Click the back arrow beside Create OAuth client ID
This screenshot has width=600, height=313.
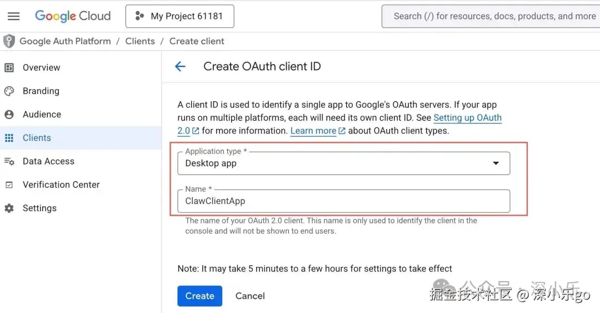(180, 66)
